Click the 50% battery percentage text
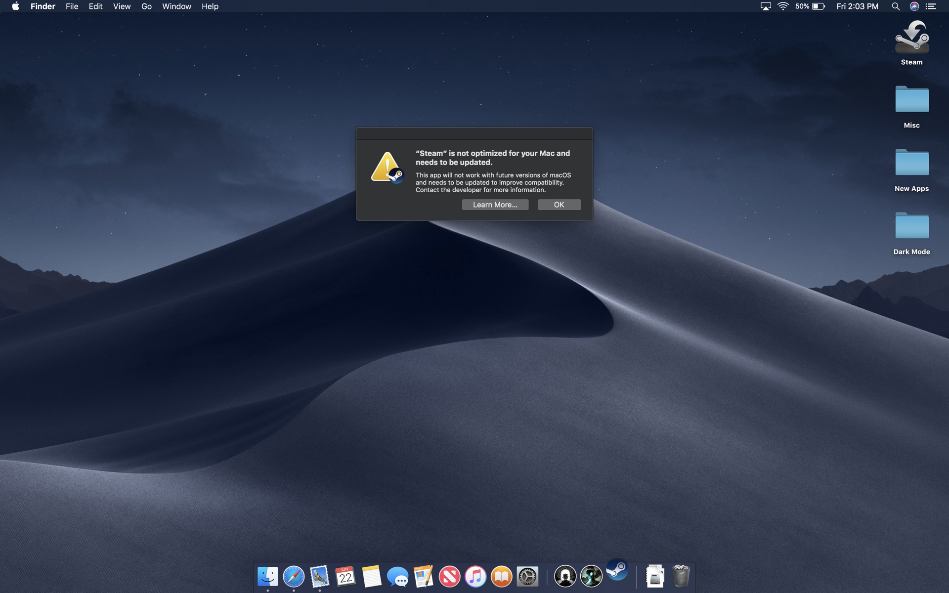The width and height of the screenshot is (949, 593). pos(802,6)
